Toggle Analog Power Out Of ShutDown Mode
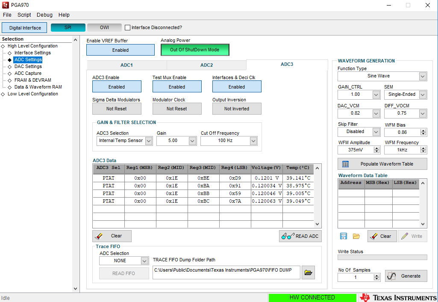438x302 pixels. pos(195,50)
